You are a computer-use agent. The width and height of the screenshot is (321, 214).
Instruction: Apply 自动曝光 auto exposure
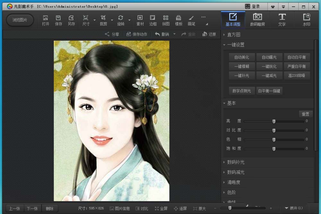(x=269, y=57)
